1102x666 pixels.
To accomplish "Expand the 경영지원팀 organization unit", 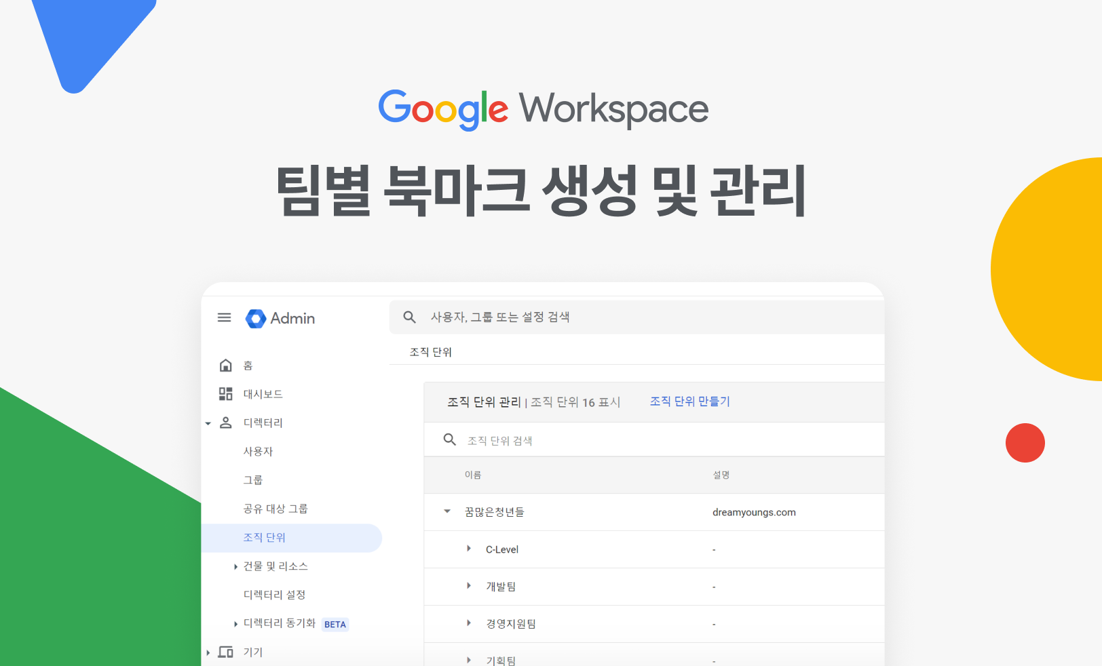I will click(468, 623).
